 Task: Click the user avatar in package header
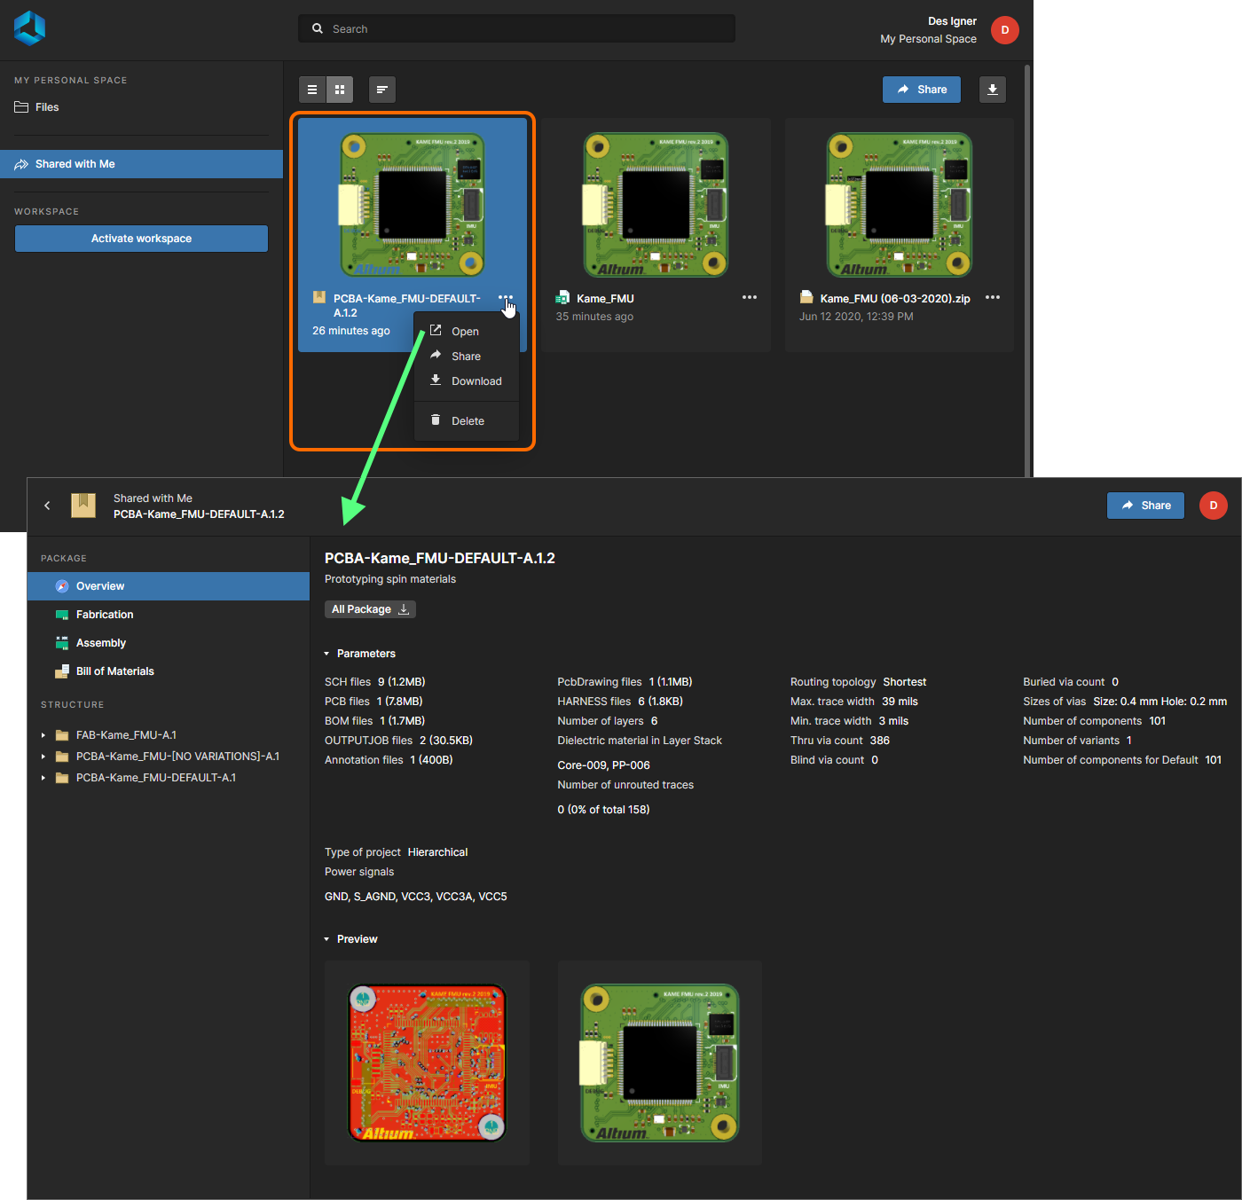click(x=1213, y=506)
